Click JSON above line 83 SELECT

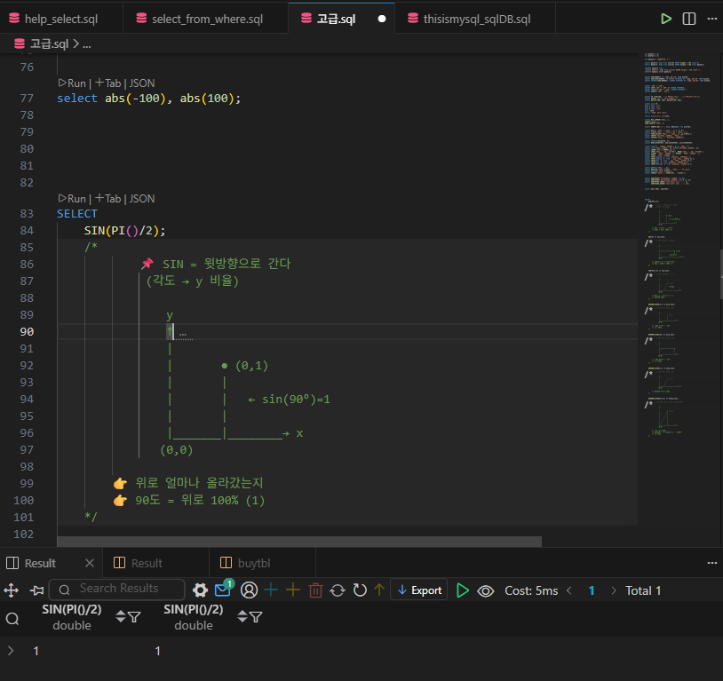coord(142,198)
